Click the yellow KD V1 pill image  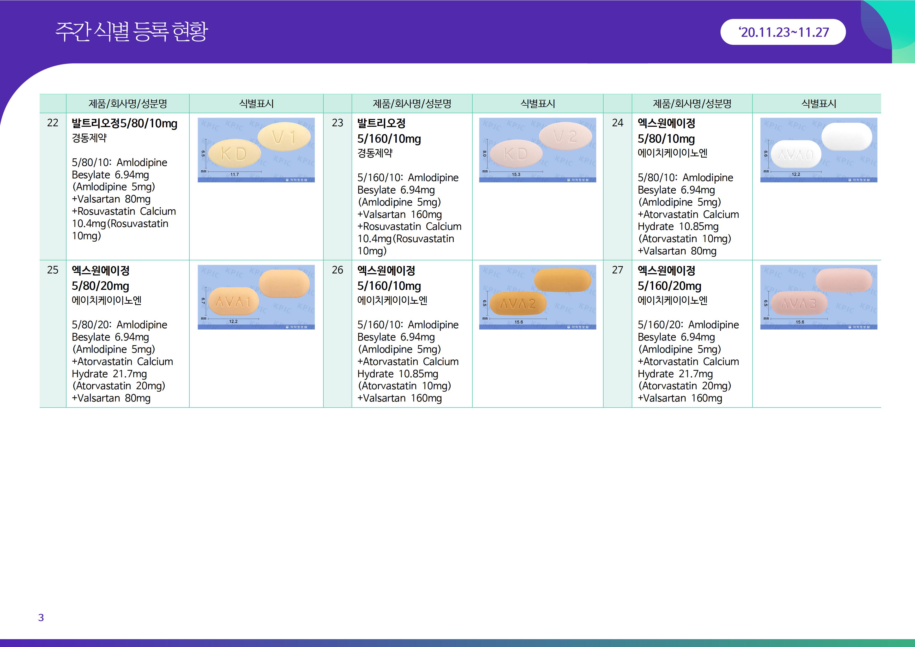click(x=256, y=150)
